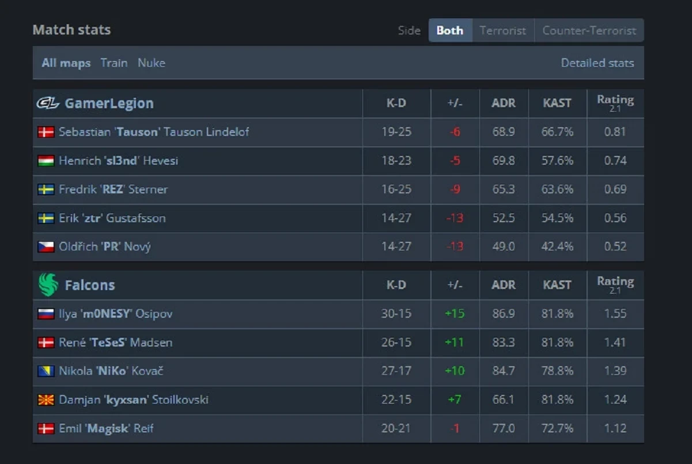Screen dimensions: 692x464
Task: Click the GamerLegion KAST column header
Action: (x=557, y=104)
